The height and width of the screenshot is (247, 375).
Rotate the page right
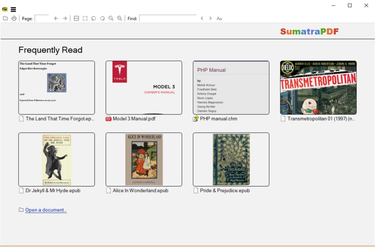[x=102, y=18]
